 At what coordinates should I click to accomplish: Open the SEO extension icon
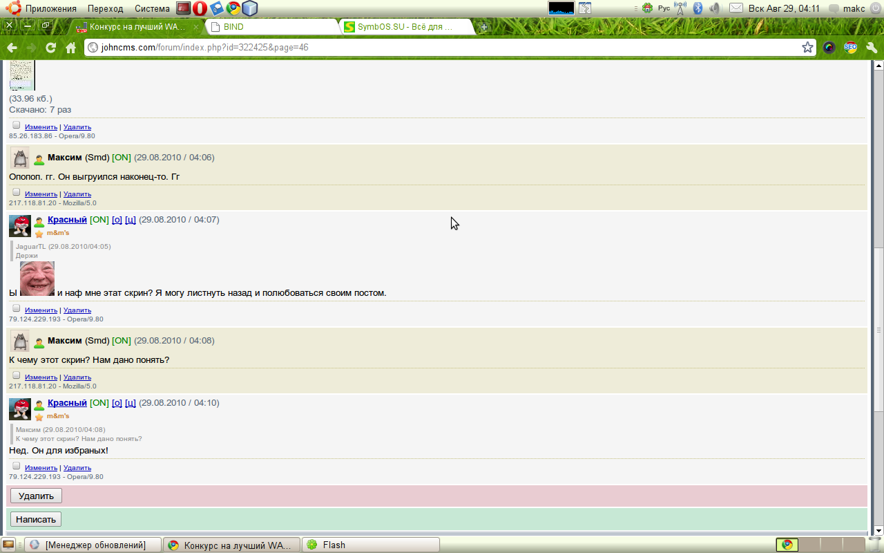pos(850,48)
